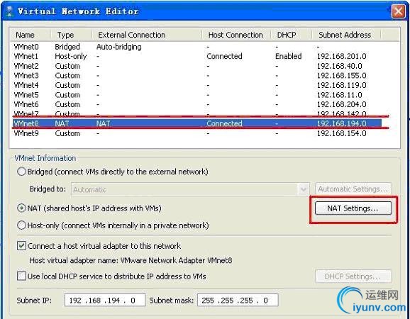
Task: Open NAT Settings dialog
Action: click(x=353, y=208)
